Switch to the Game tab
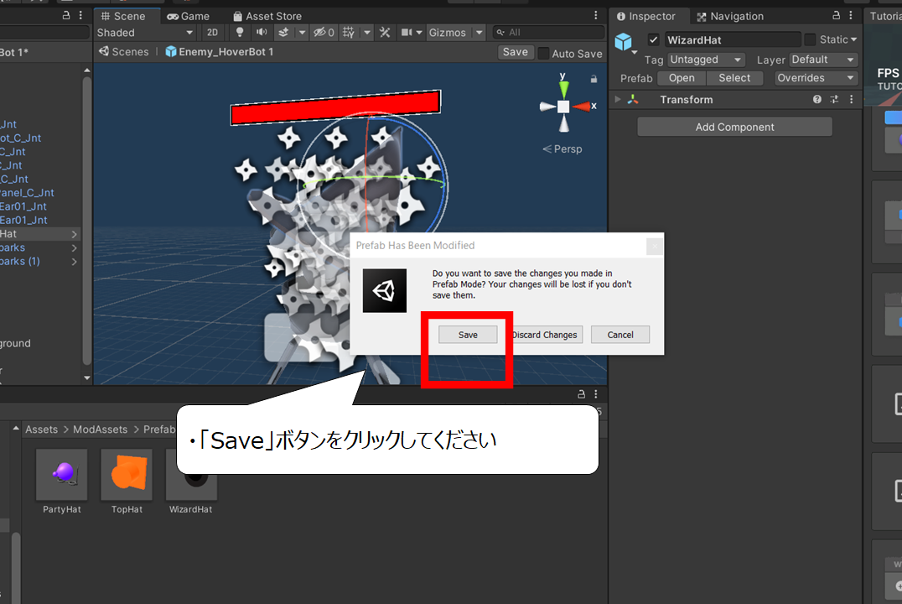Image resolution: width=902 pixels, height=604 pixels. [188, 16]
